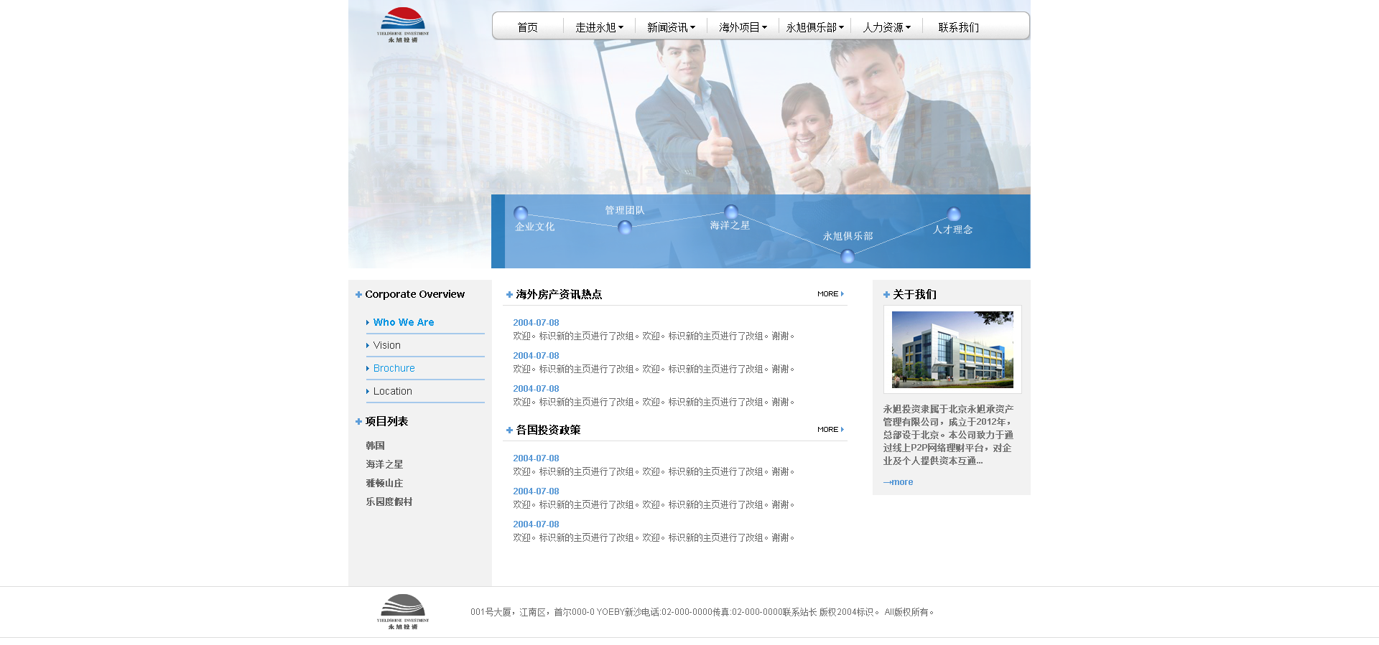Image resolution: width=1379 pixels, height=645 pixels.
Task: Click the blue orb above 企业文化
Action: tap(521, 213)
